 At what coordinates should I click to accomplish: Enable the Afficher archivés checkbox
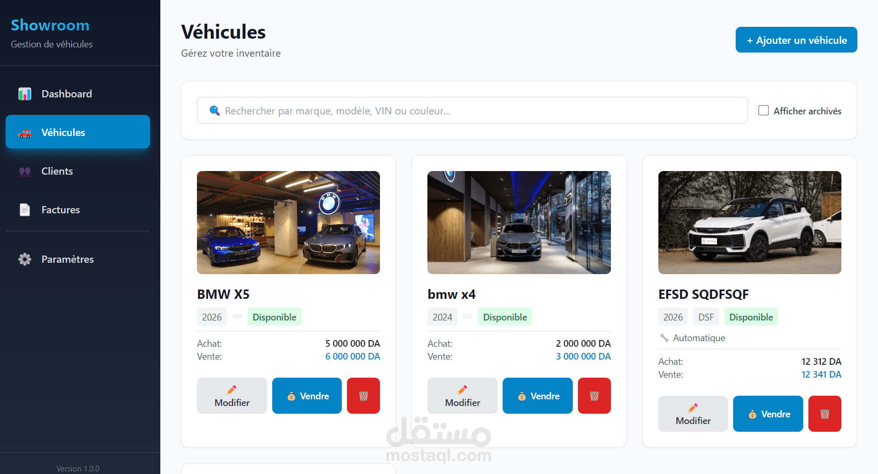click(764, 110)
